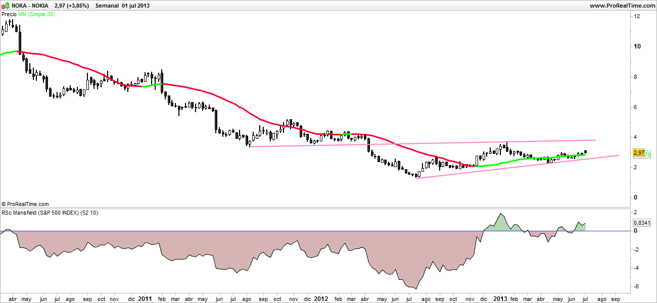Click the -4 value on indicator axis
This screenshot has height=303, width=657.
click(637, 268)
